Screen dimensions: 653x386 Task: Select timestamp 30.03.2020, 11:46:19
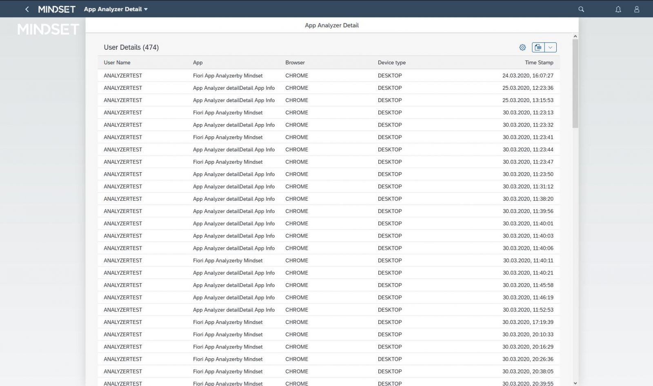[x=528, y=297]
